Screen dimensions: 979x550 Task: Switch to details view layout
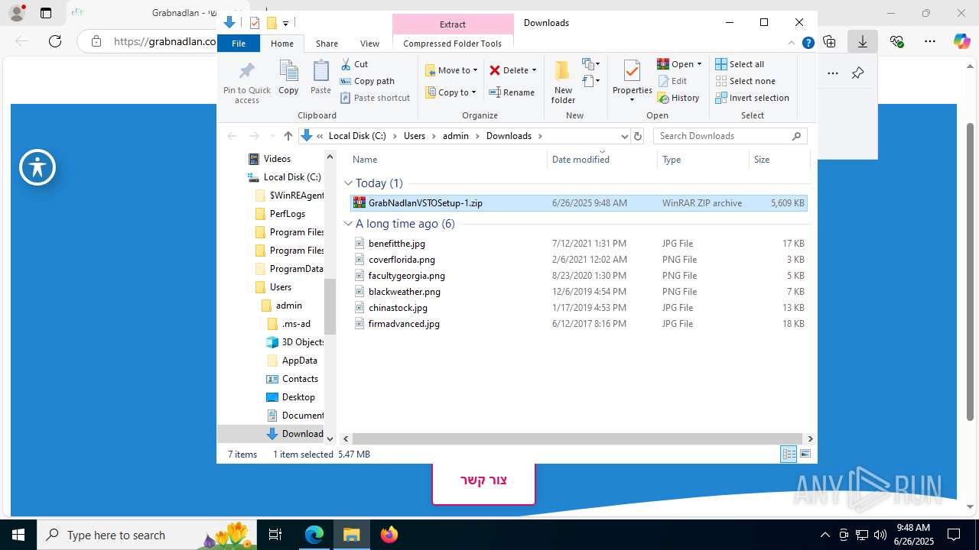pos(789,454)
